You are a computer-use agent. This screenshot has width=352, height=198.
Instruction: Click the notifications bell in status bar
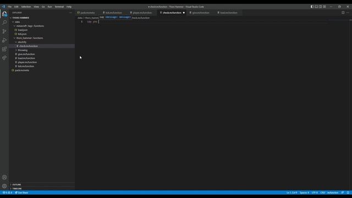[x=348, y=193]
